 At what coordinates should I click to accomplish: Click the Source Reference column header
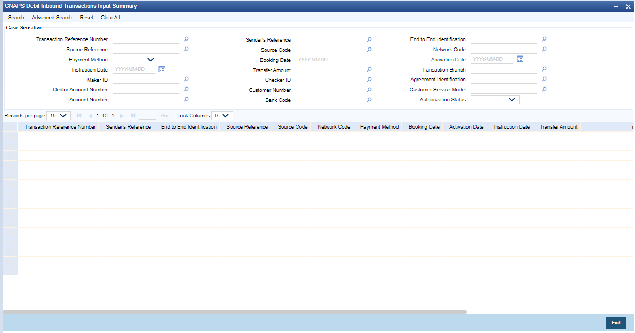pos(247,127)
